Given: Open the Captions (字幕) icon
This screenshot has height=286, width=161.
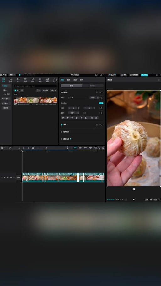Looking at the screenshot, I should coord(47,80).
